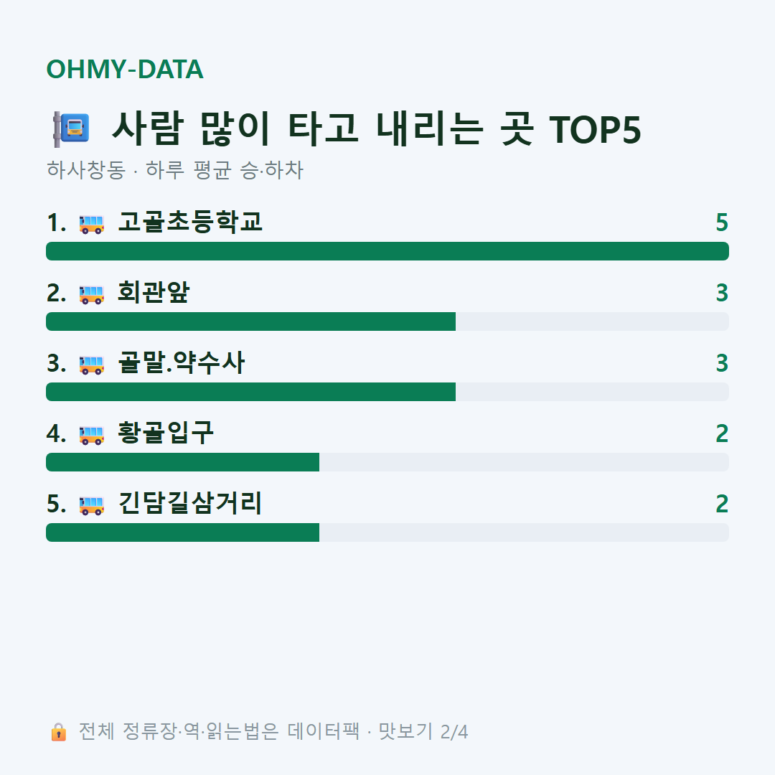Click the bus stop sign icon in title

71,129
